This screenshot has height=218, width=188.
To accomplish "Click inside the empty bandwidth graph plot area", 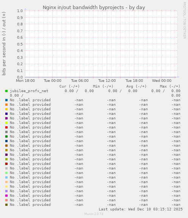I will [x=101, y=44].
